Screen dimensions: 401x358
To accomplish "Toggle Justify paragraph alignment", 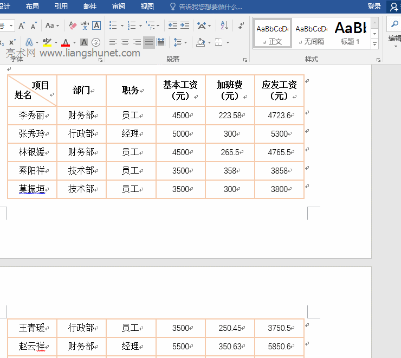I will coord(148,42).
